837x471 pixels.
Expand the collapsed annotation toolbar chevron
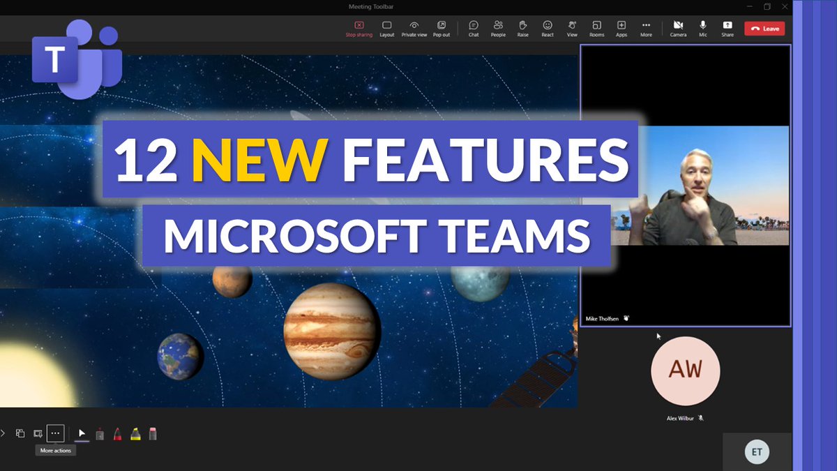click(x=3, y=433)
